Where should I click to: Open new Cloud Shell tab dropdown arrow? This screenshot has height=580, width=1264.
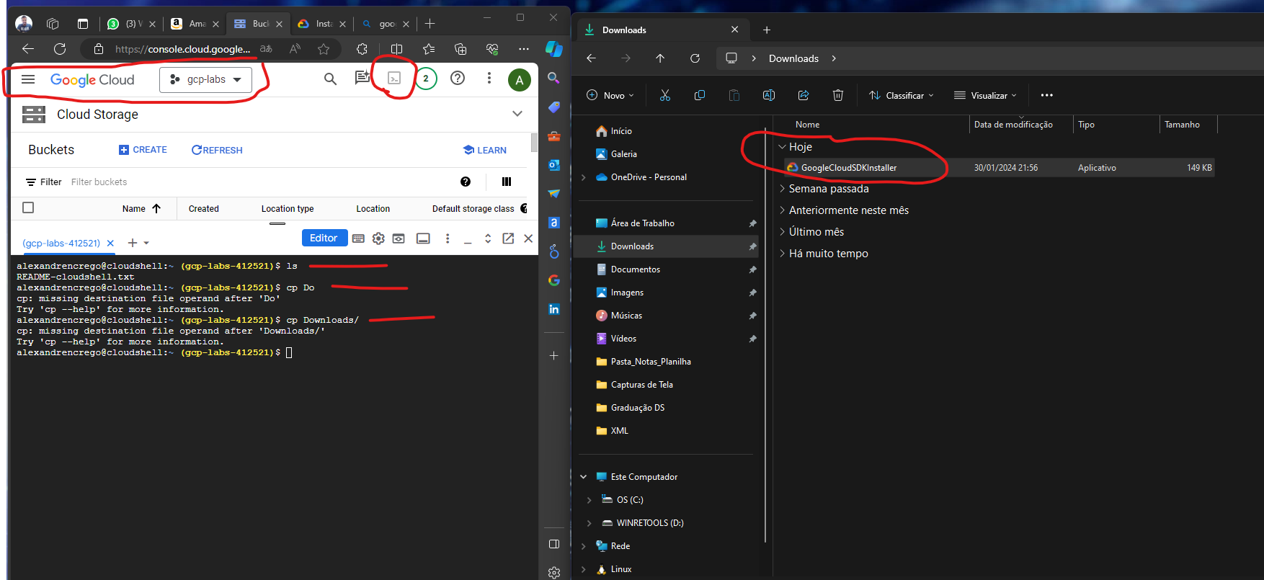pyautogui.click(x=146, y=244)
